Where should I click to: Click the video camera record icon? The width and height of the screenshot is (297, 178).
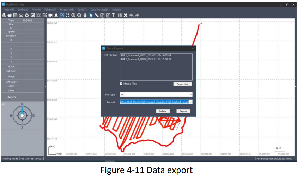pos(50,16)
